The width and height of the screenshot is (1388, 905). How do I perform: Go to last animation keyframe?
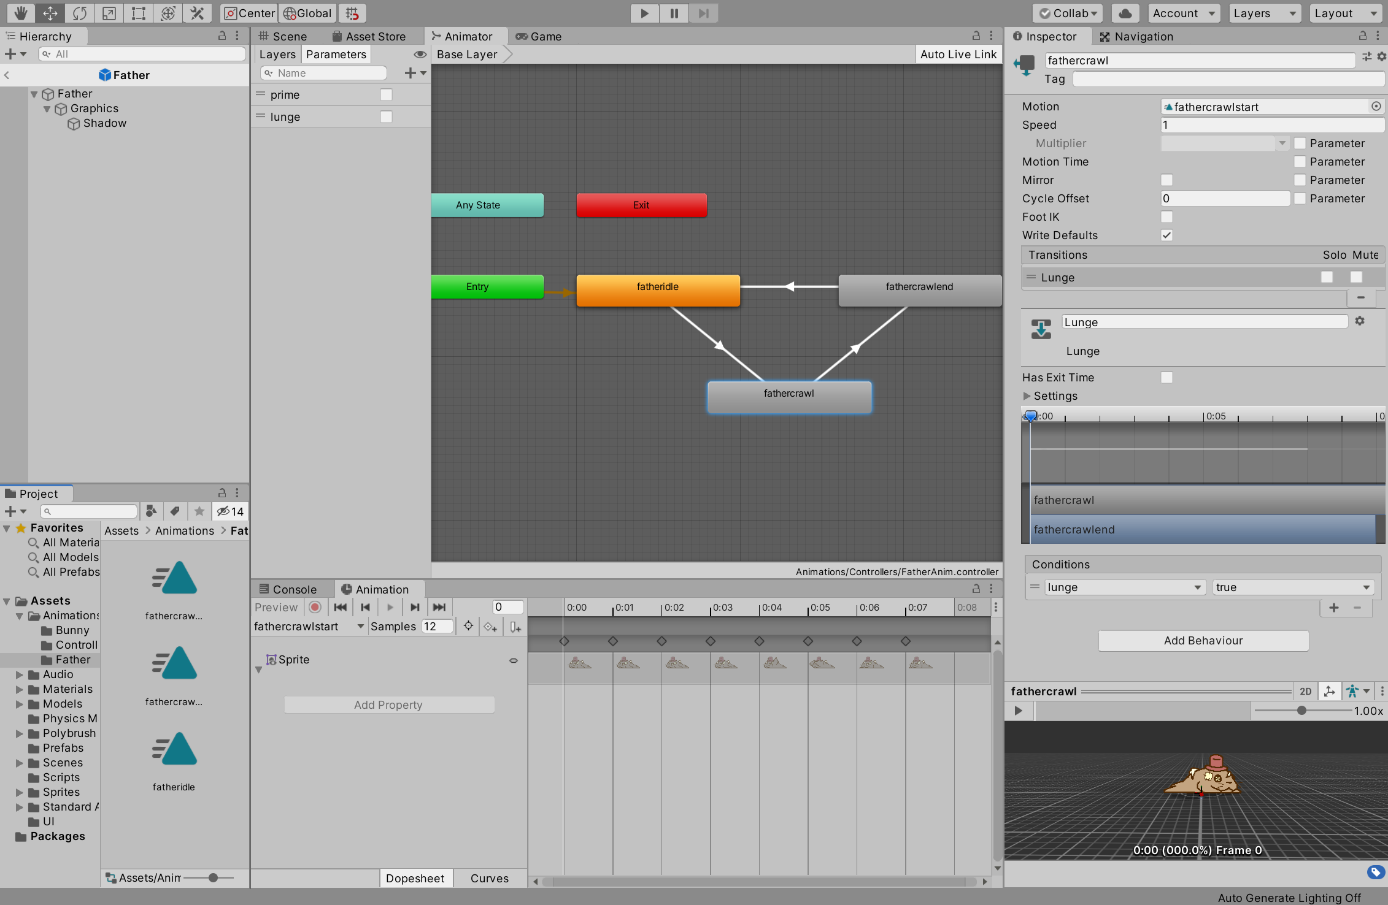[439, 607]
